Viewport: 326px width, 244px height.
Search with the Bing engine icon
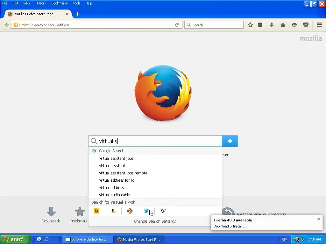point(97,211)
